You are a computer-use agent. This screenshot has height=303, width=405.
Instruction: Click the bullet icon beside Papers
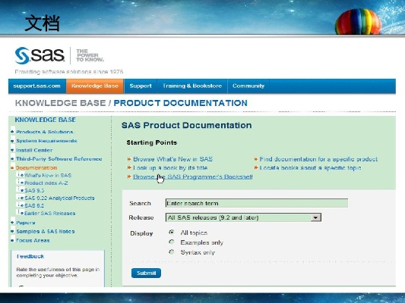tap(12, 222)
